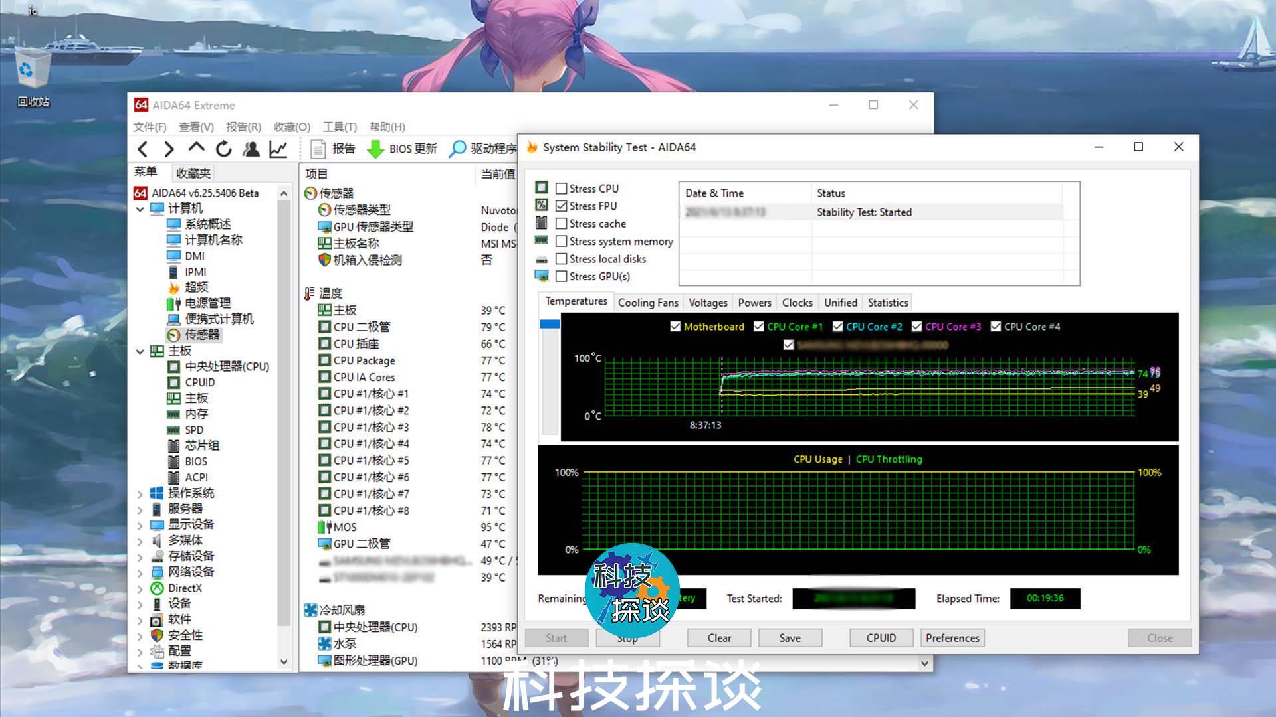This screenshot has width=1276, height=717.
Task: Open 中央处理器(CPU) under 主板
Action: 227,366
